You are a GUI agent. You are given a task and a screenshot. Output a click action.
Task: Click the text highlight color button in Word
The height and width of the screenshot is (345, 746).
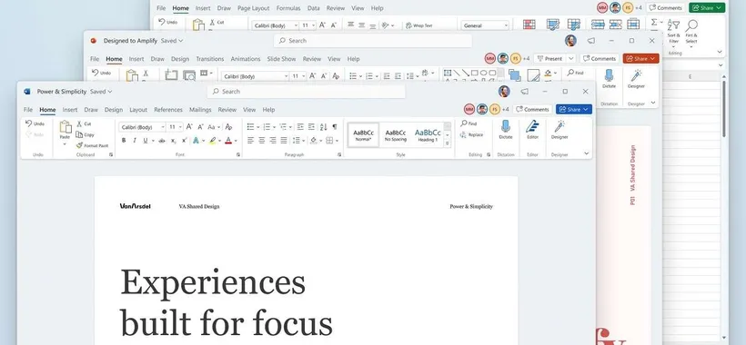coord(213,141)
